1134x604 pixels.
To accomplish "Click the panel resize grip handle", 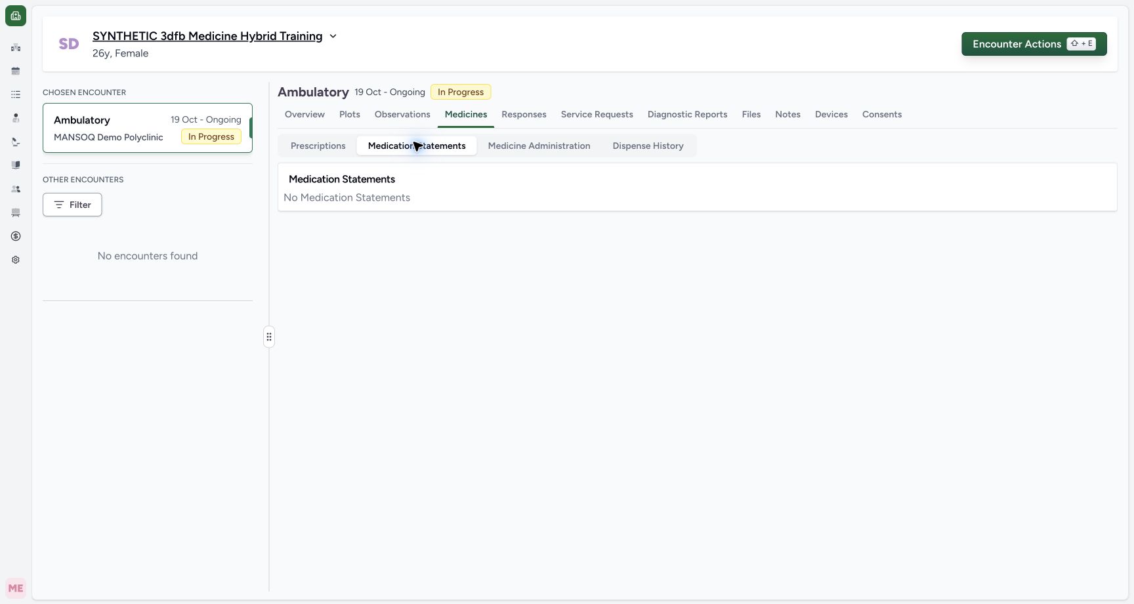I will [269, 336].
